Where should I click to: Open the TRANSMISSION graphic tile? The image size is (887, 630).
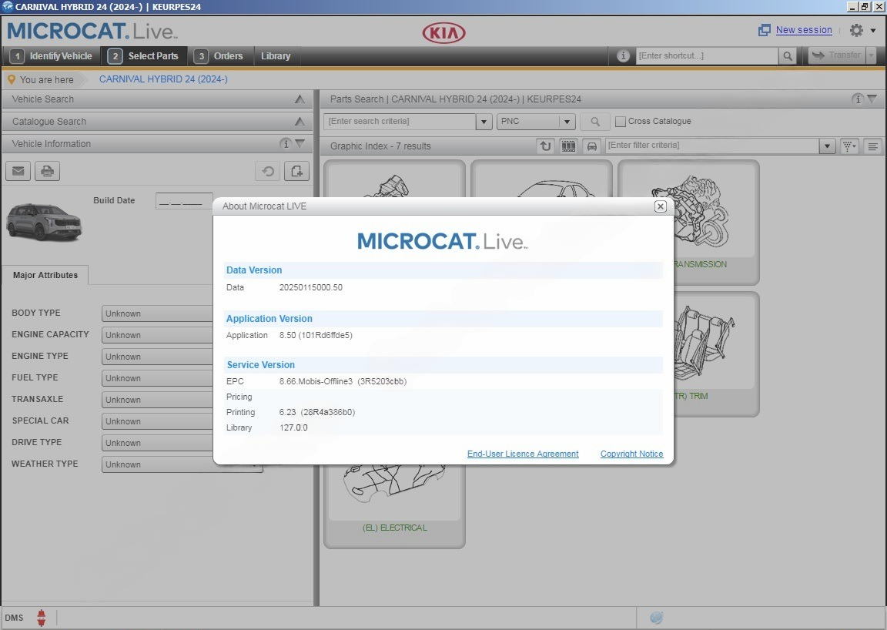point(716,222)
